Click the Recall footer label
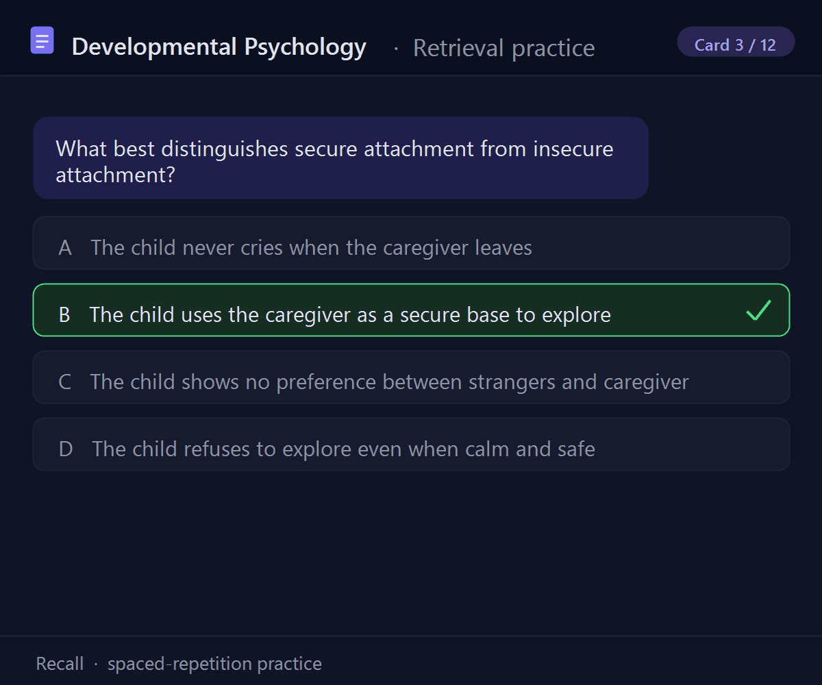The image size is (822, 685). (x=60, y=664)
